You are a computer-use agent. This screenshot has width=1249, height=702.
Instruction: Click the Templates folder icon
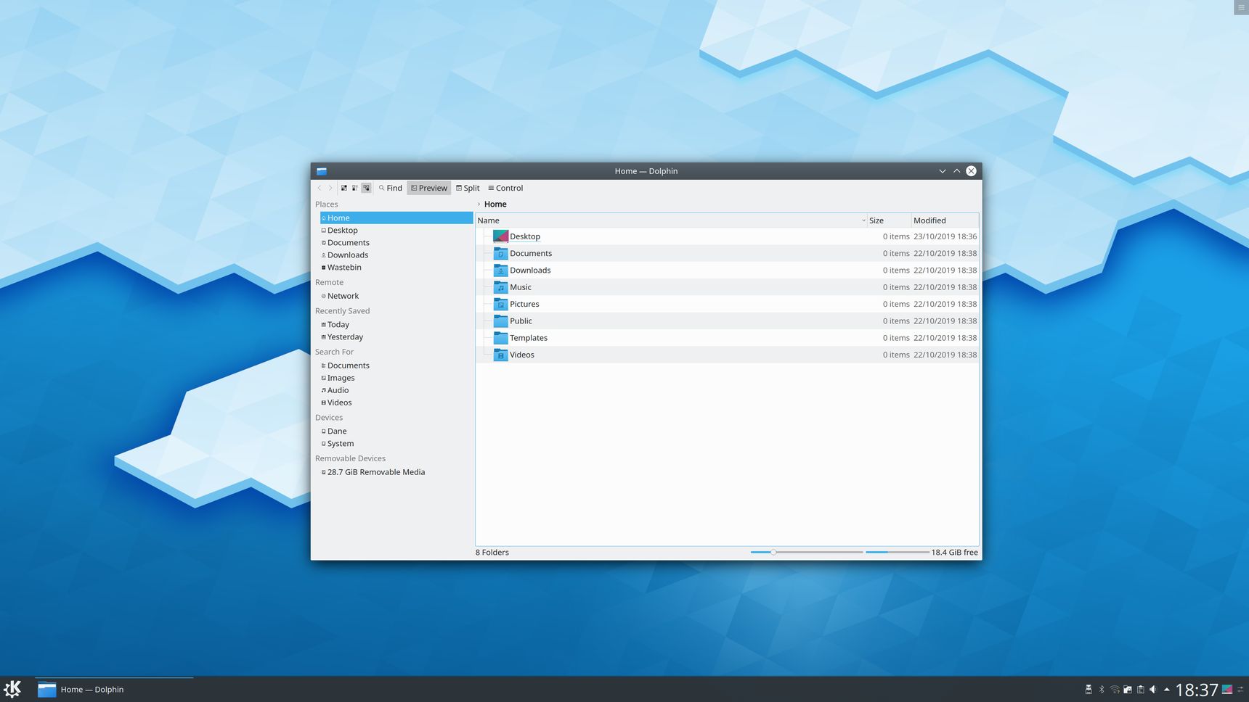[x=500, y=338]
